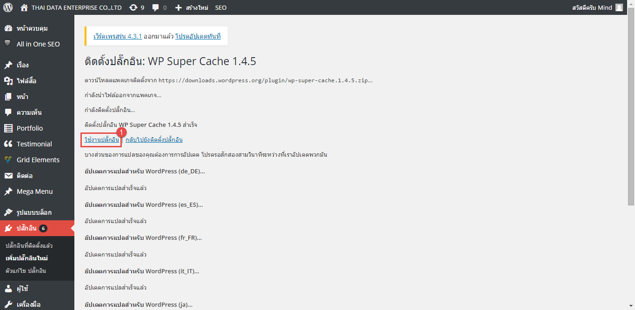635x310 pixels.
Task: Click the โปรดอัปเดตทันที update link
Action: 198,36
